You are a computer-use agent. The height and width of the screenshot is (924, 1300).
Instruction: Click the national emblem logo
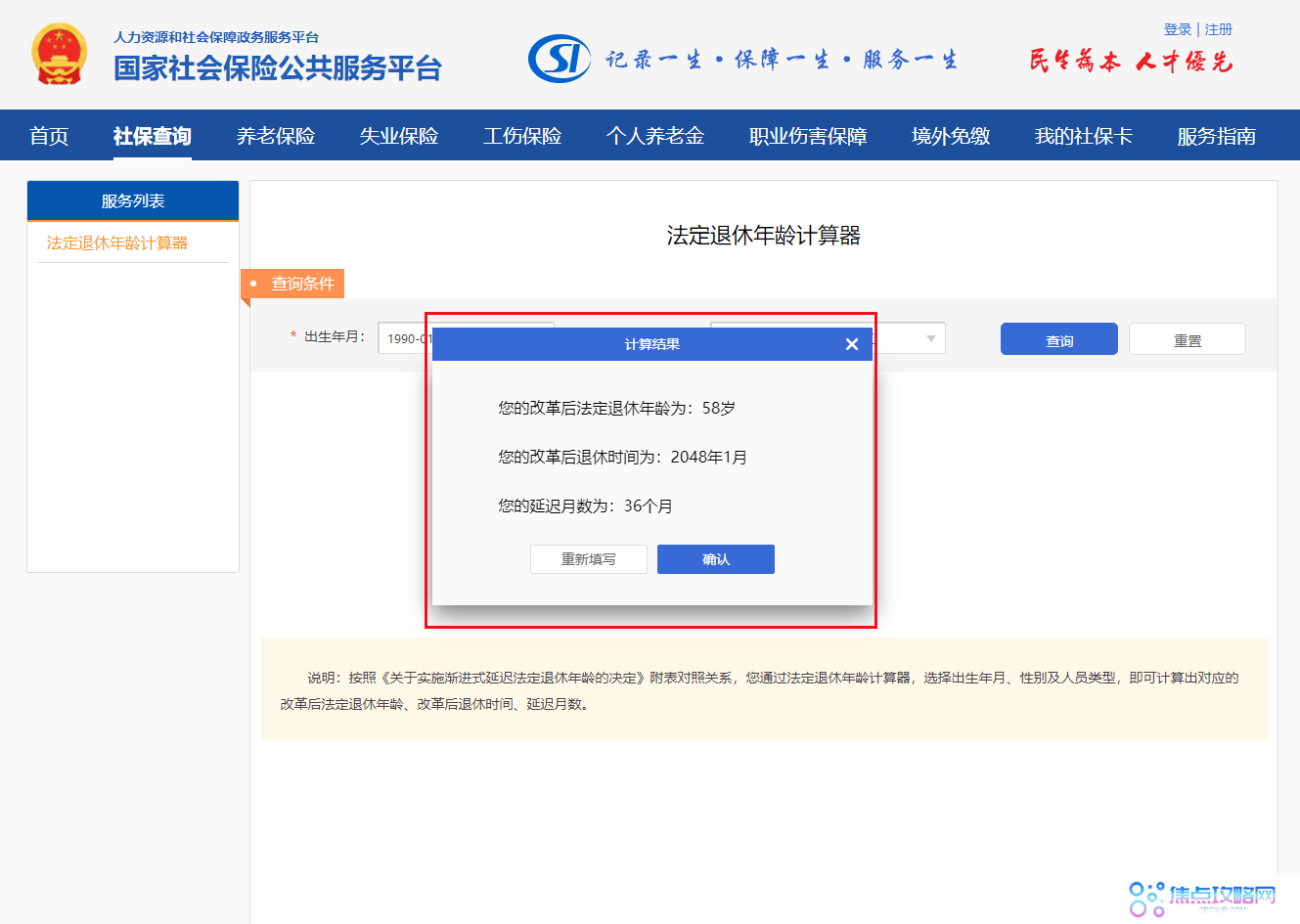pyautogui.click(x=59, y=55)
